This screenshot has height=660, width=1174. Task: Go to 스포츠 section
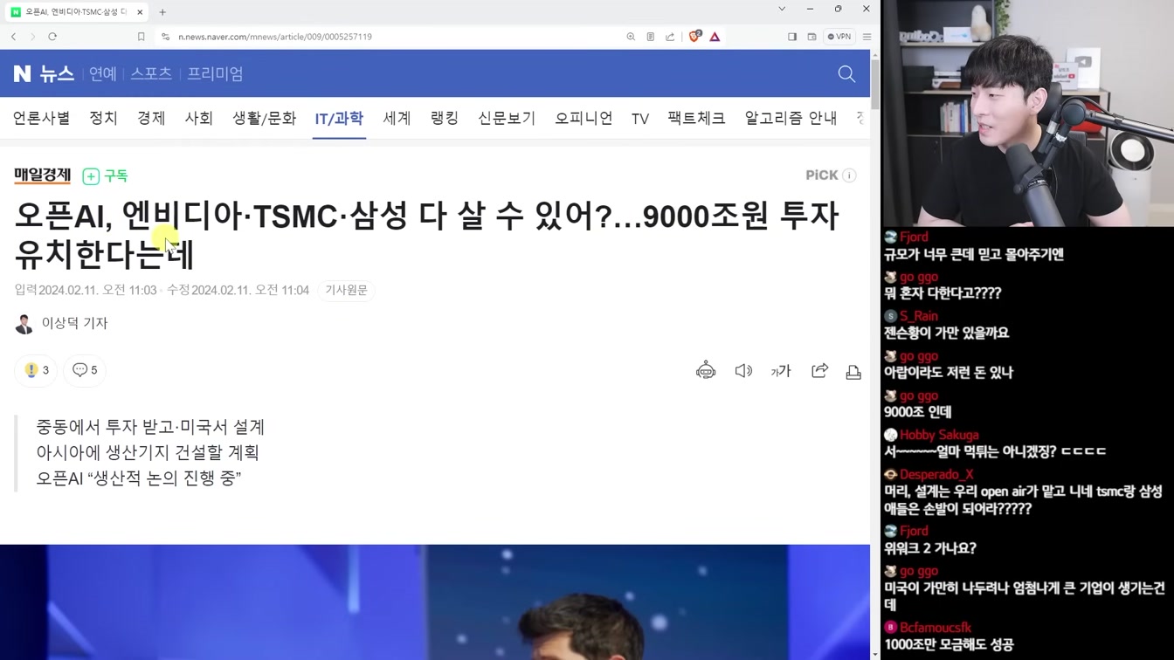[x=151, y=74]
